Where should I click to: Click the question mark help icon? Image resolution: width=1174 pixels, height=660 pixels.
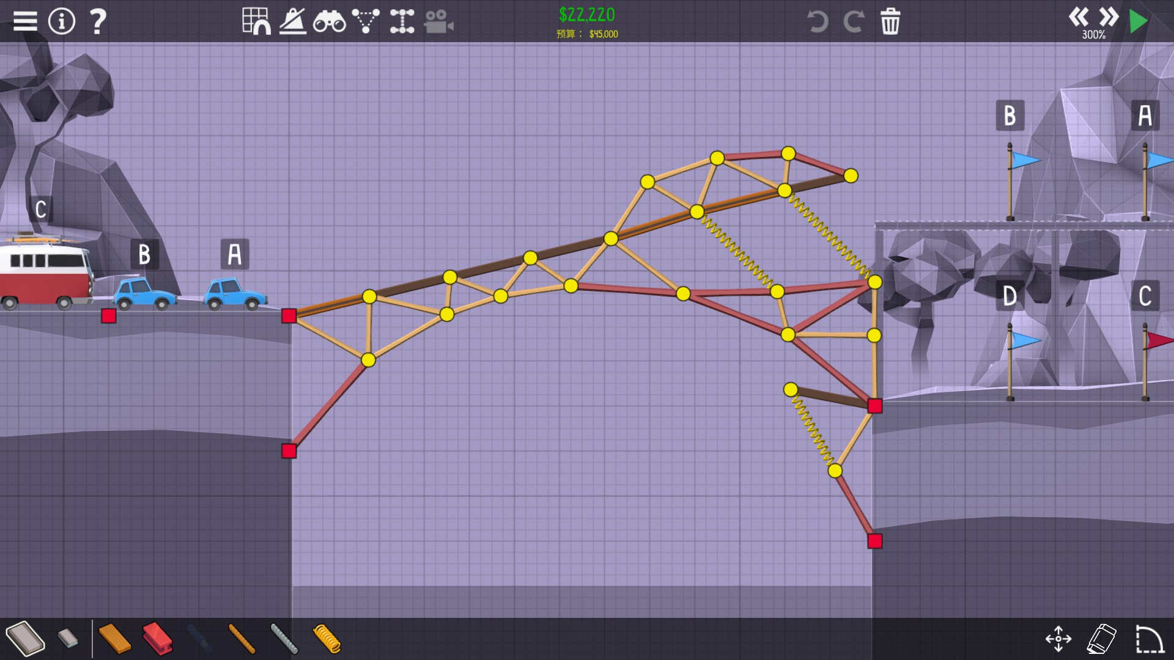coord(98,21)
